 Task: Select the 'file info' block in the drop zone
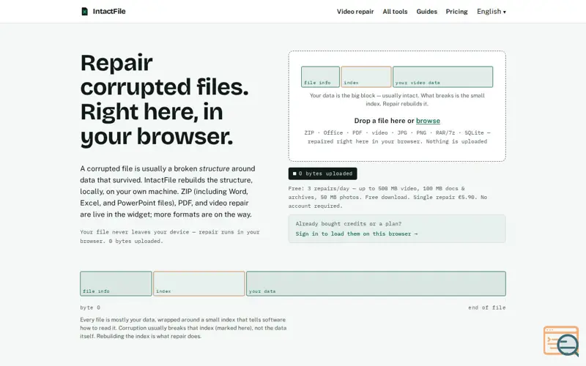(x=320, y=77)
